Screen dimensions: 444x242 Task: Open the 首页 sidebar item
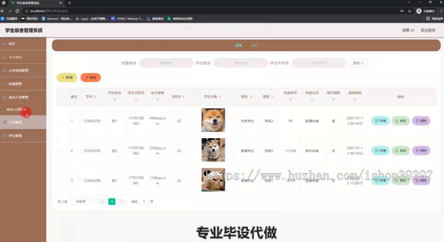(23, 44)
